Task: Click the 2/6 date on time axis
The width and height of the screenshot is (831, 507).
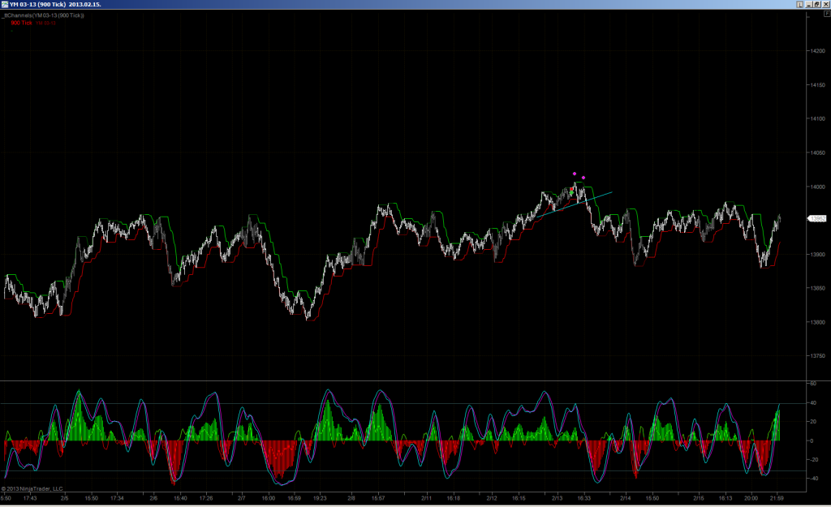Action: pos(153,498)
